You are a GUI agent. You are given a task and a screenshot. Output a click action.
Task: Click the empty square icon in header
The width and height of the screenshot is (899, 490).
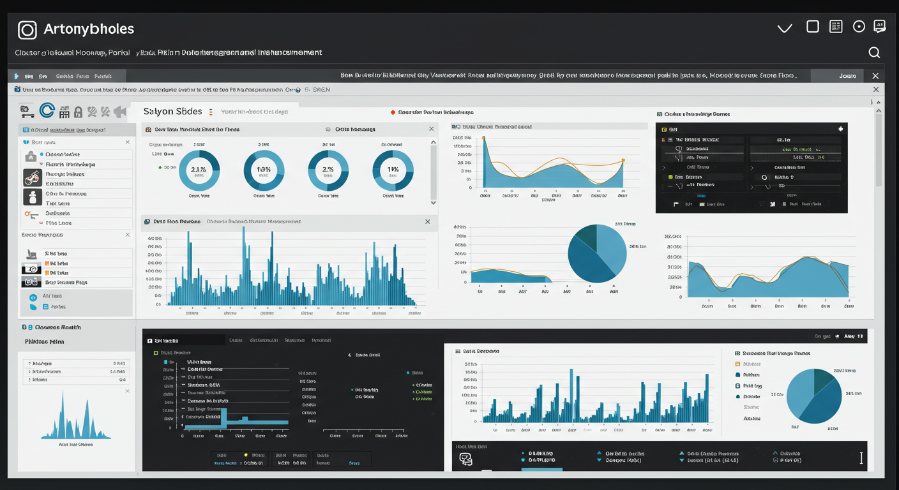coord(813,26)
